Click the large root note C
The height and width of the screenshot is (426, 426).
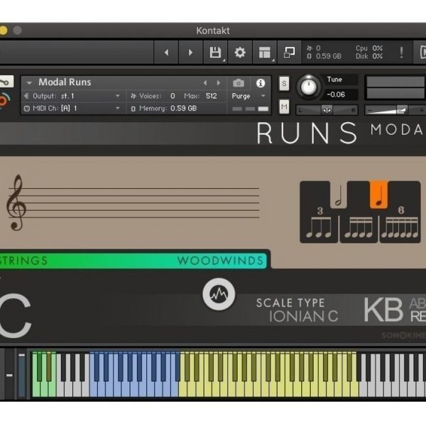pyautogui.click(x=15, y=315)
